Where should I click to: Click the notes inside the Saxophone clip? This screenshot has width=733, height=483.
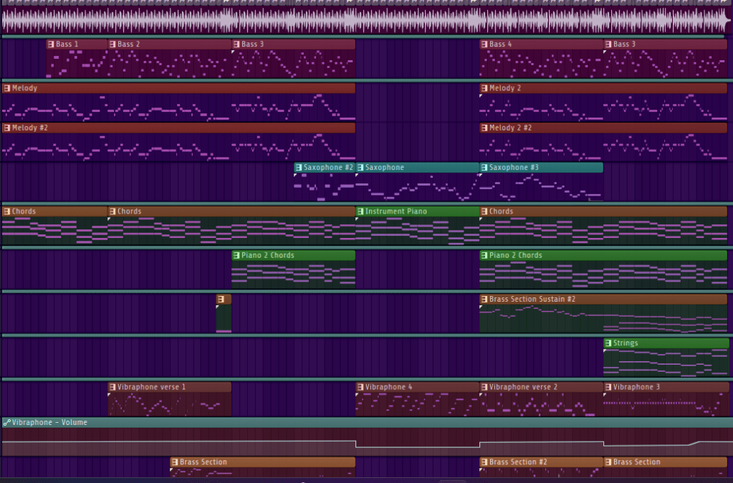[x=416, y=188]
